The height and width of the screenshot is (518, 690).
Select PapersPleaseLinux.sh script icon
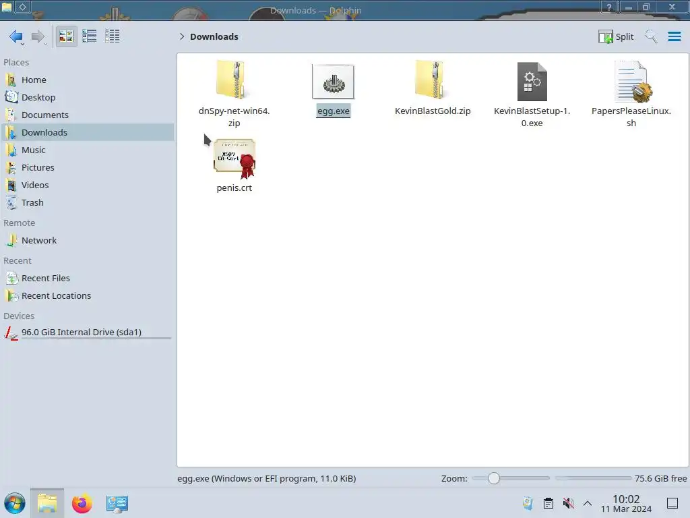tap(632, 82)
